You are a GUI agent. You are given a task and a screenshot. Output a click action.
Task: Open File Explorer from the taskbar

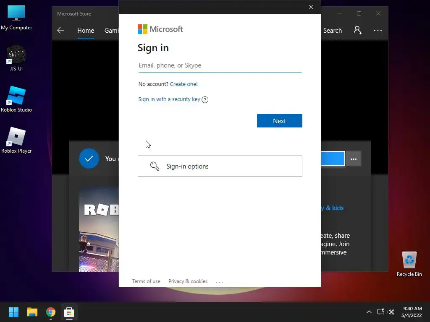coord(32,312)
